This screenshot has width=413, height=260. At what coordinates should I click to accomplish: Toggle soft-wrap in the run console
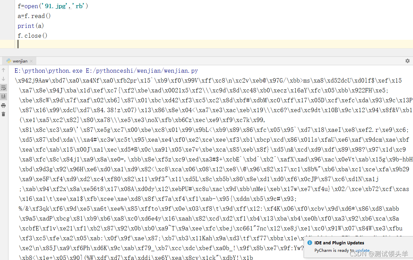pyautogui.click(x=3, y=88)
